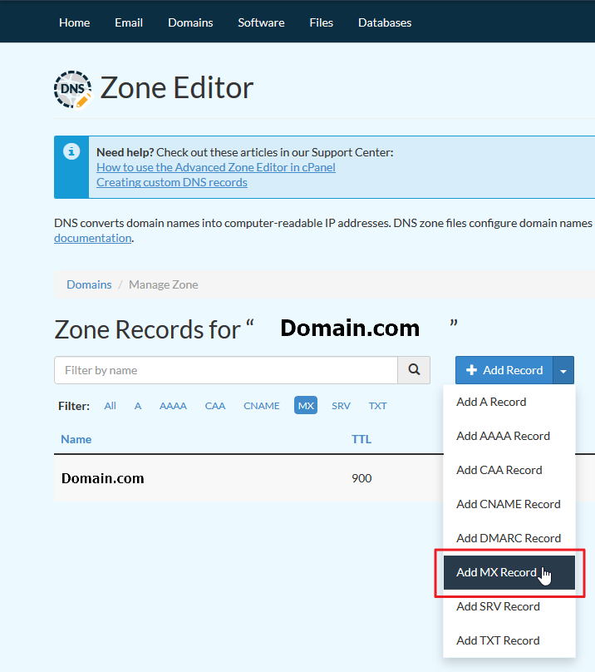
Task: Filter records by CNAME type
Action: pyautogui.click(x=261, y=406)
